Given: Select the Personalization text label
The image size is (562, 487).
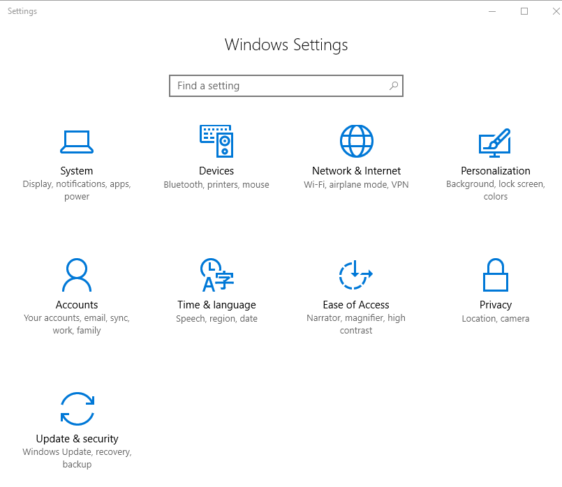Looking at the screenshot, I should click(x=495, y=171).
